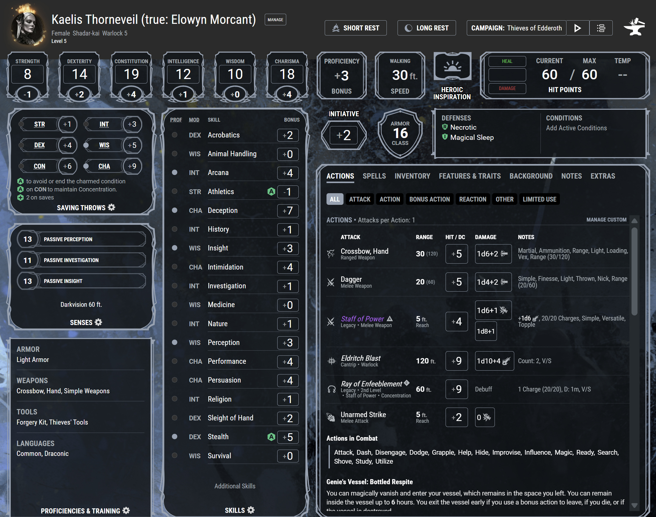
Task: Open Add Active Conditions panel
Action: (576, 128)
